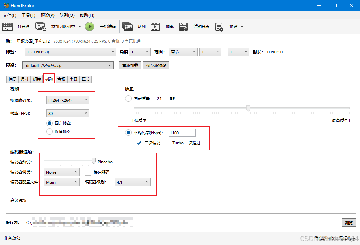
Task: Open the end chapter dropdown
Action: pyautogui.click(x=238, y=52)
